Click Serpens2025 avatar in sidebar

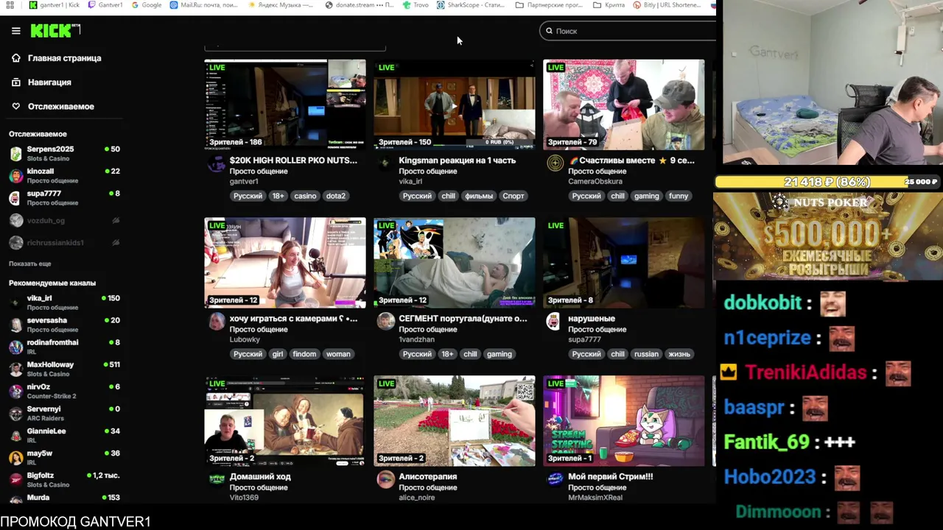point(15,154)
